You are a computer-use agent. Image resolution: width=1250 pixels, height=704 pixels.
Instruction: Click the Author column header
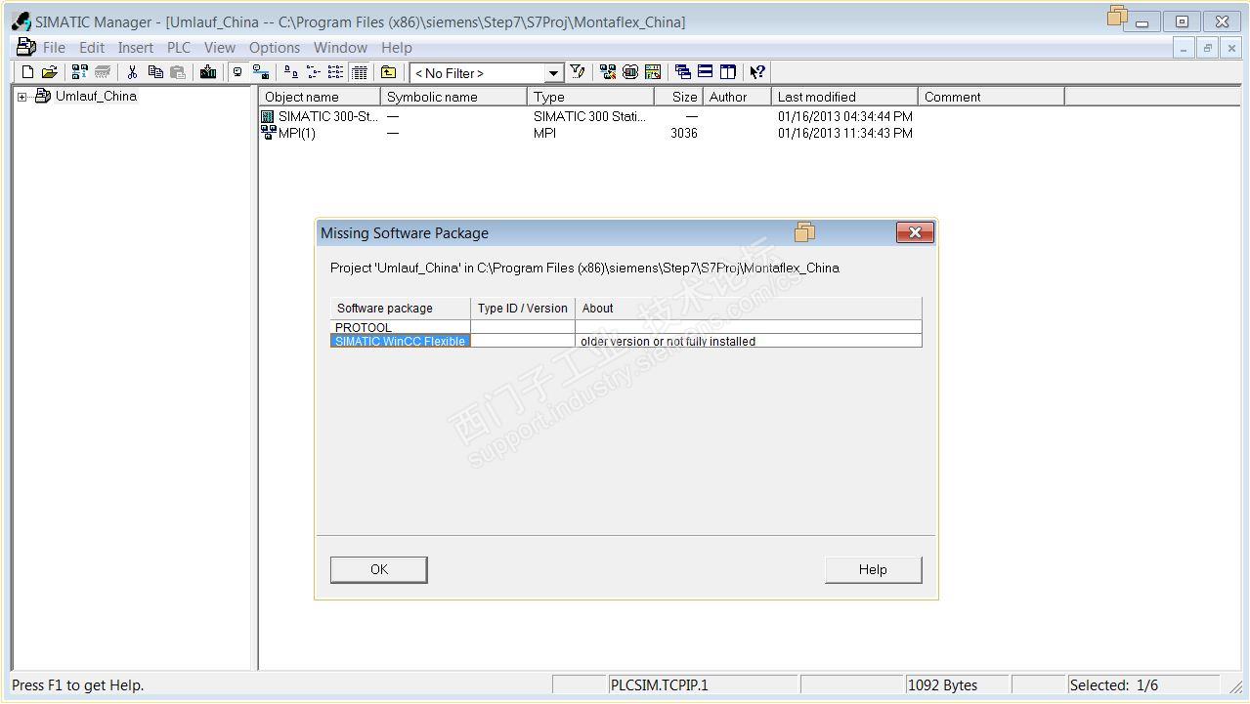pos(738,97)
